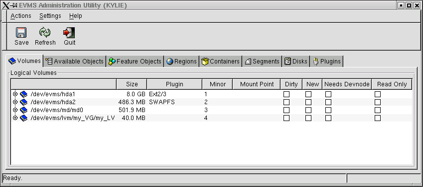Image resolution: width=423 pixels, height=187 pixels.
Task: Expand the /dev/evms/hda1 tree node
Action: tap(15, 94)
